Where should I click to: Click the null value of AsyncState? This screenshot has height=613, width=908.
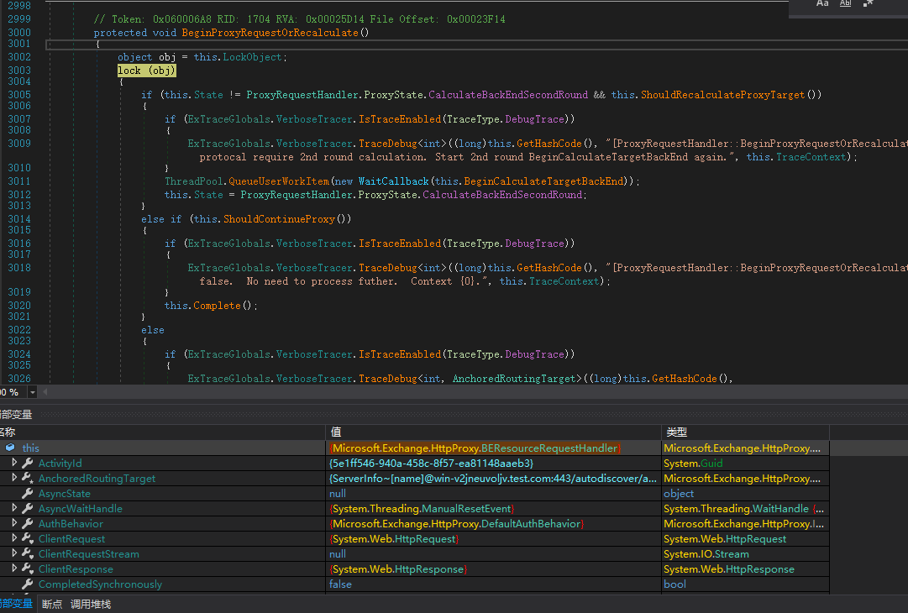click(338, 493)
